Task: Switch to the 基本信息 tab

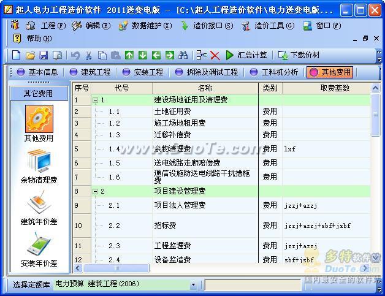Action: tap(37, 72)
